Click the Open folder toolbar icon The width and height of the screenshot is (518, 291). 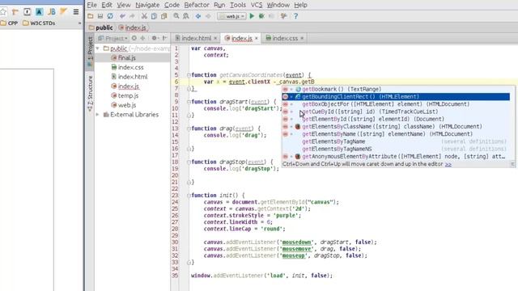pyautogui.click(x=91, y=16)
